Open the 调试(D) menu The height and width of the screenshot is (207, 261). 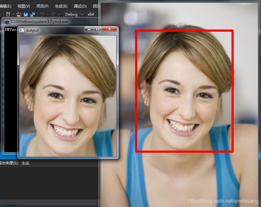(x=80, y=6)
